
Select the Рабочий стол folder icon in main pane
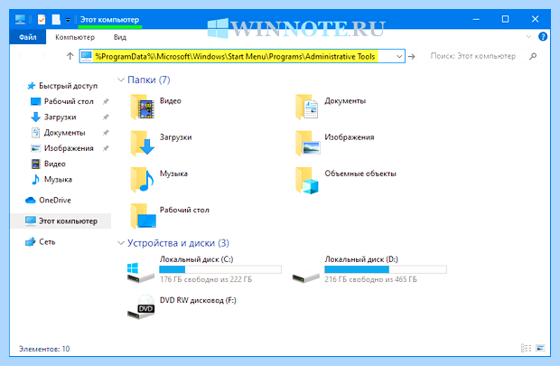[144, 216]
